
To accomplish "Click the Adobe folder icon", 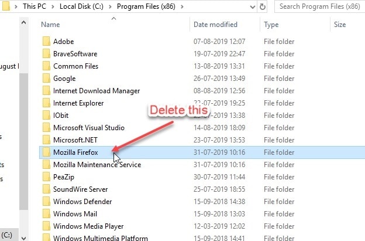I will point(46,41).
